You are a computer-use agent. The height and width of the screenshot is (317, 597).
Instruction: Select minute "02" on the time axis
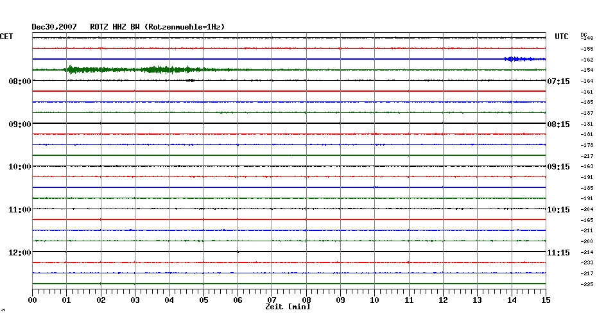pyautogui.click(x=101, y=300)
